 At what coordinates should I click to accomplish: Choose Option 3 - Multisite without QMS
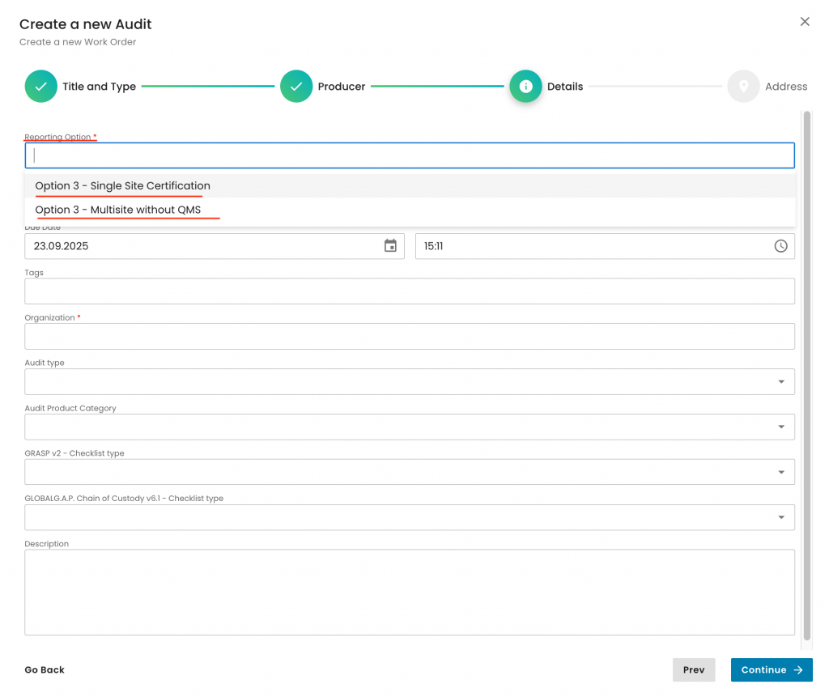click(x=117, y=210)
